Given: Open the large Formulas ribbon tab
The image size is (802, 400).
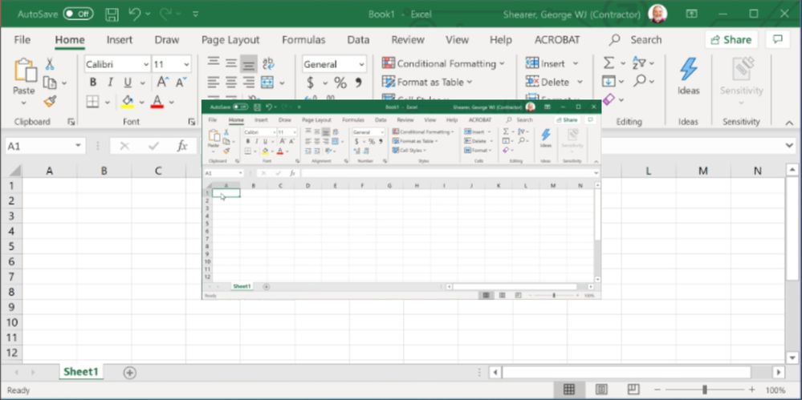Looking at the screenshot, I should [303, 39].
